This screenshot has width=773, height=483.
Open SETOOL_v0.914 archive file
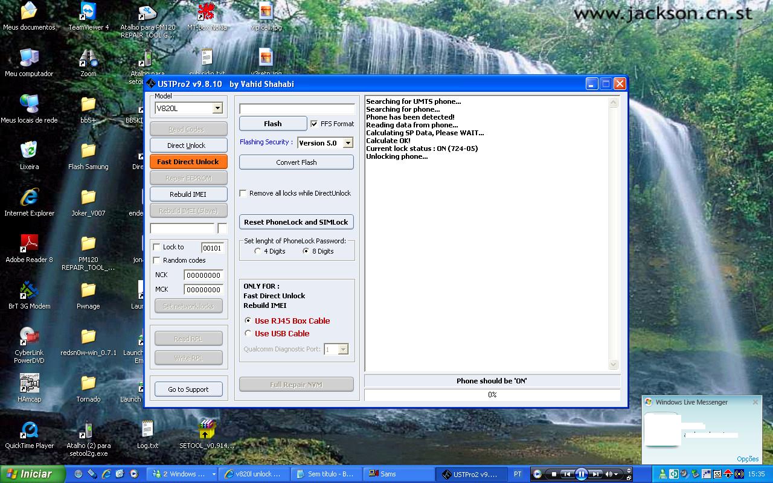pos(207,435)
